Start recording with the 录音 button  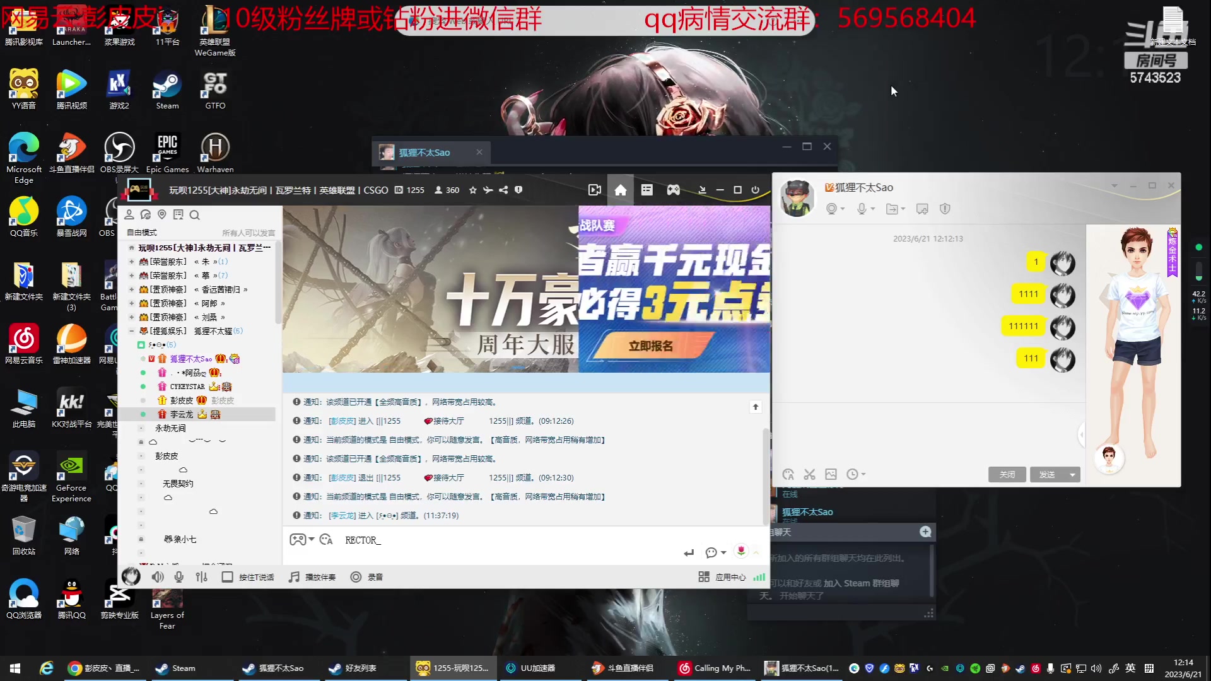coord(366,577)
